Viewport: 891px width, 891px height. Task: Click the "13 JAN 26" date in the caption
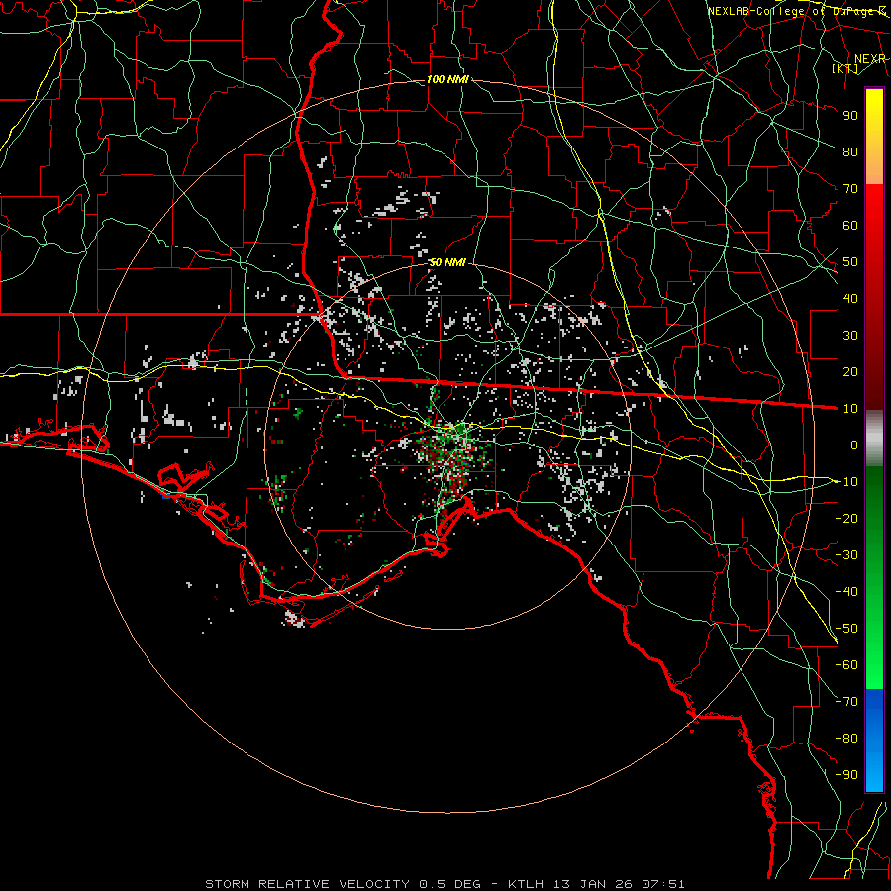point(593,884)
